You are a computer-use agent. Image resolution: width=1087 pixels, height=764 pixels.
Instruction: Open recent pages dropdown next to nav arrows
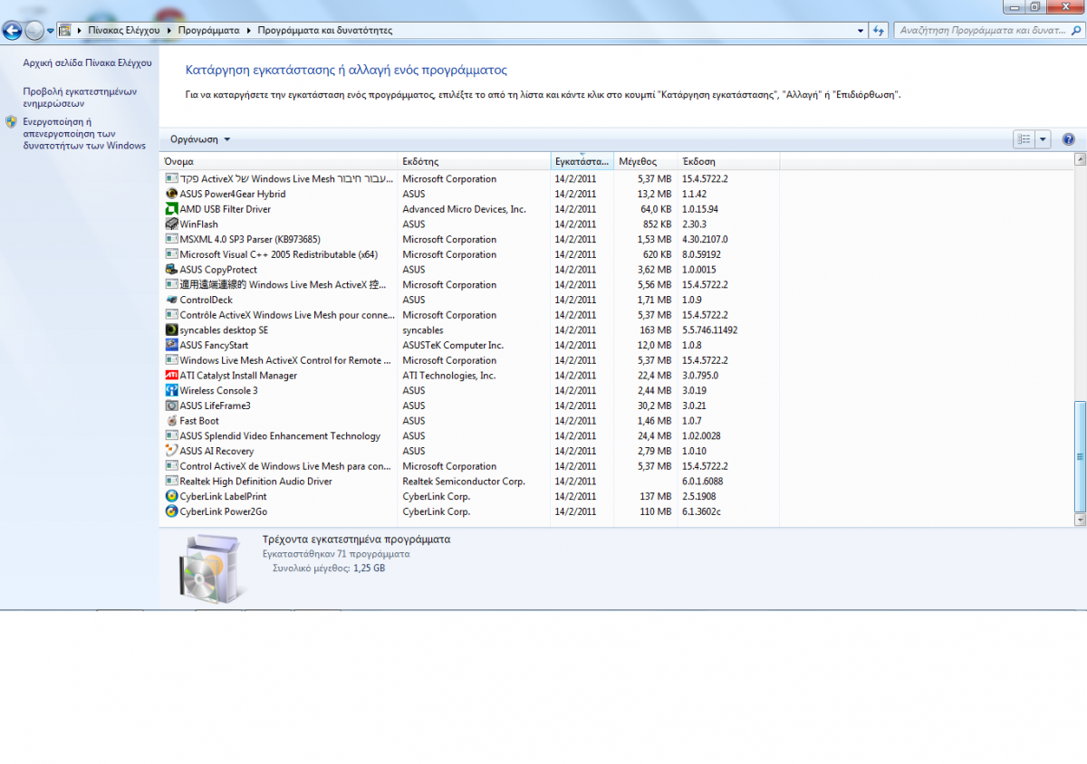(x=51, y=31)
